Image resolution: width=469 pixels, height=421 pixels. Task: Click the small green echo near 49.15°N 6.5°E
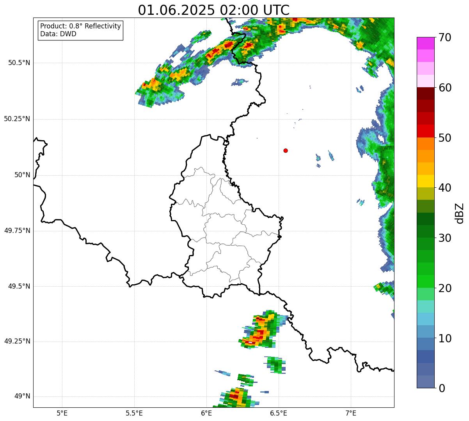[x=276, y=365]
